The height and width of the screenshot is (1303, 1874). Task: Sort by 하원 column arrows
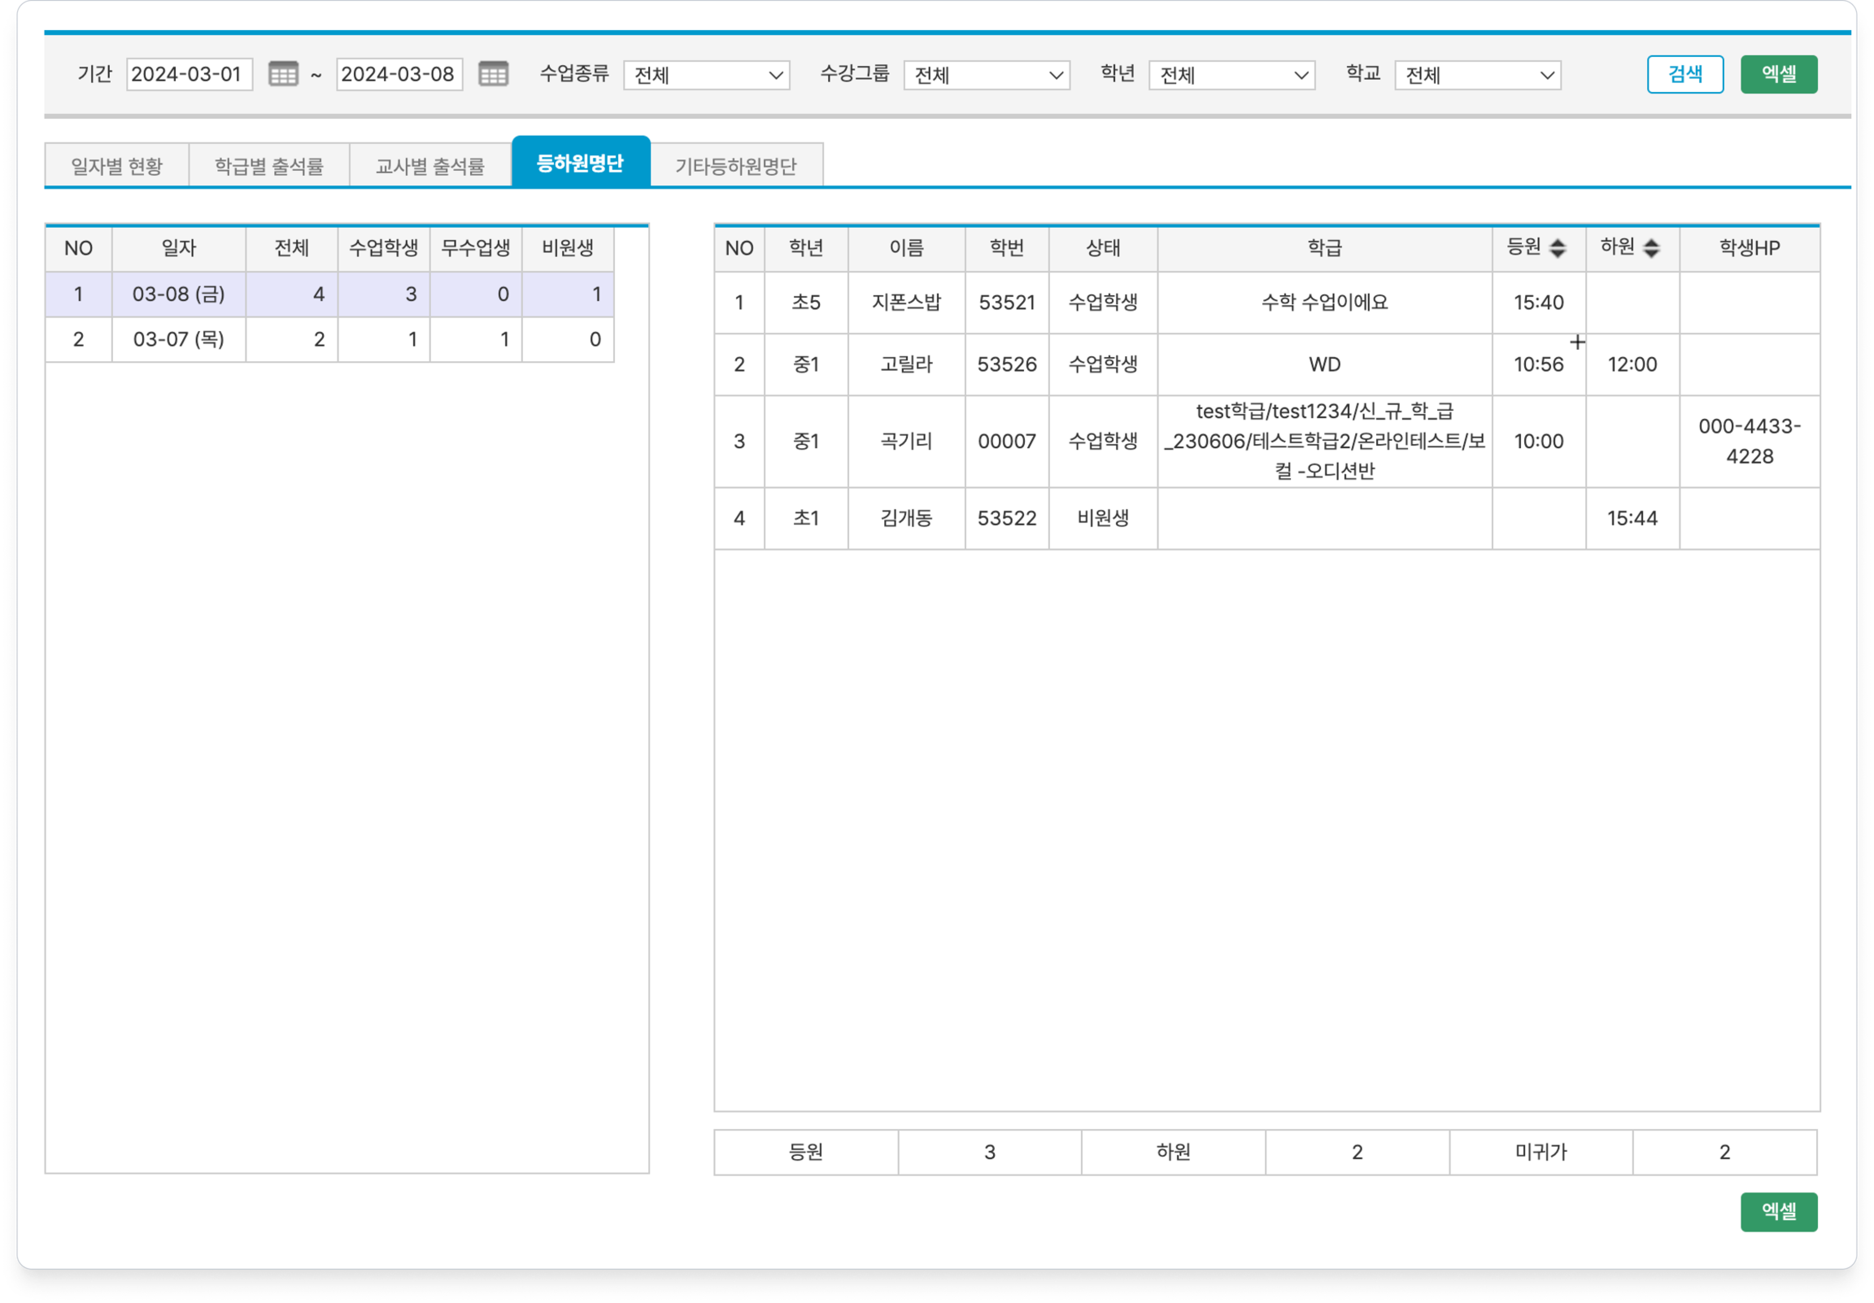coord(1651,248)
